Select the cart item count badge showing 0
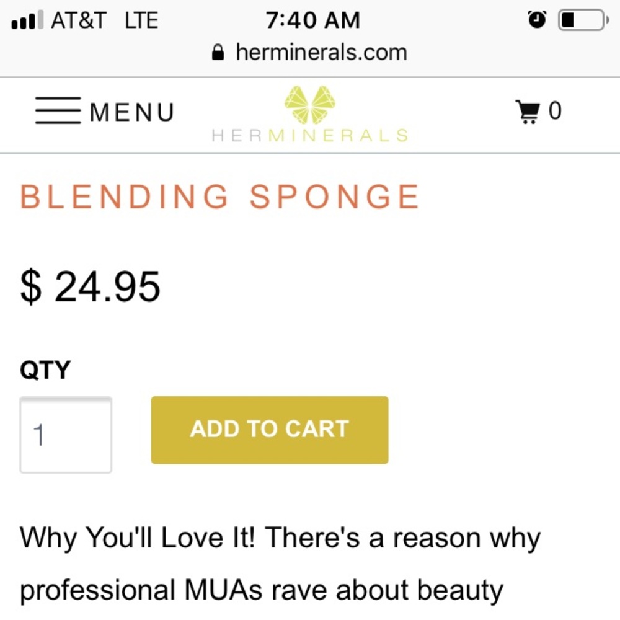This screenshot has width=620, height=620. [x=556, y=111]
